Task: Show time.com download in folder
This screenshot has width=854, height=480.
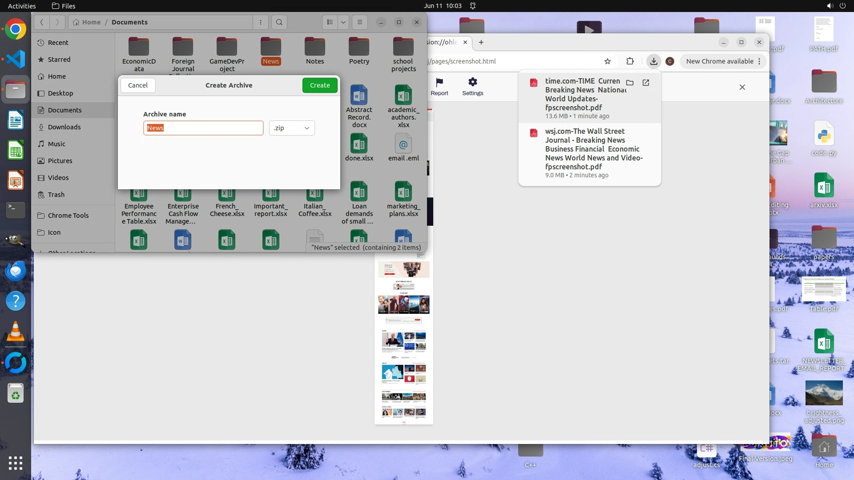Action: (629, 83)
